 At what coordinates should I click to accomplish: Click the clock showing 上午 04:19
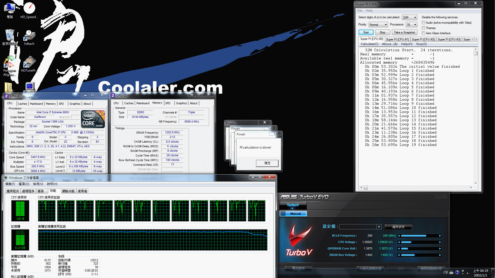tap(481, 271)
